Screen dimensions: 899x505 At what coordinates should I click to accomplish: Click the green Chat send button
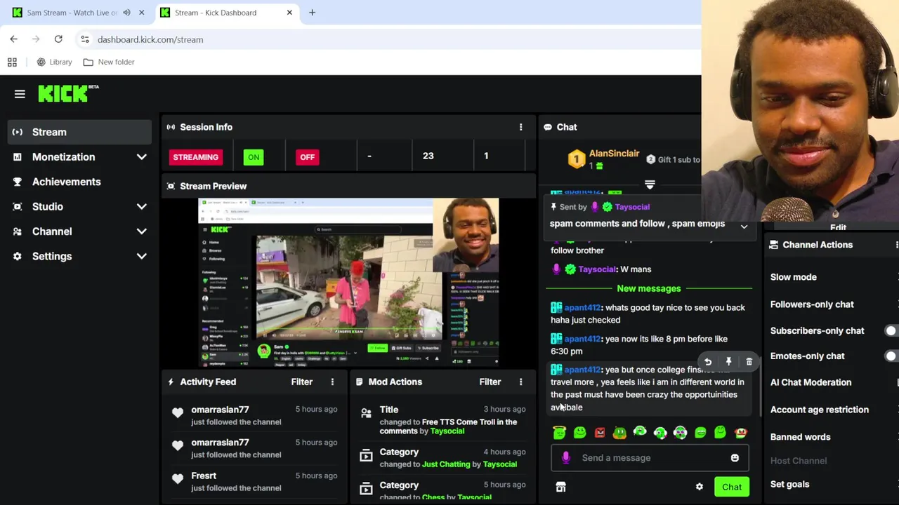732,487
